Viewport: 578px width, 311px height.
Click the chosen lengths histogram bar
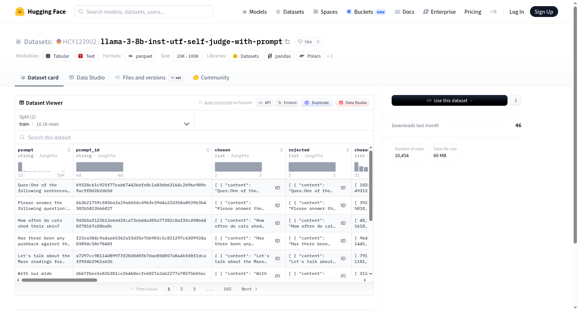click(x=238, y=167)
